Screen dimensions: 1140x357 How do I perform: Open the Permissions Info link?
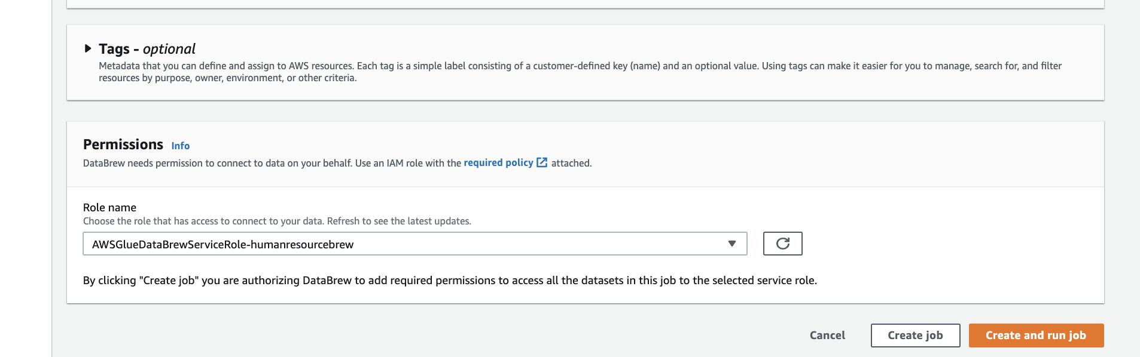(x=180, y=146)
